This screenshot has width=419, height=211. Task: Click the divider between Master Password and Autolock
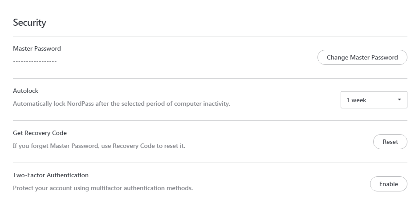coord(210,78)
